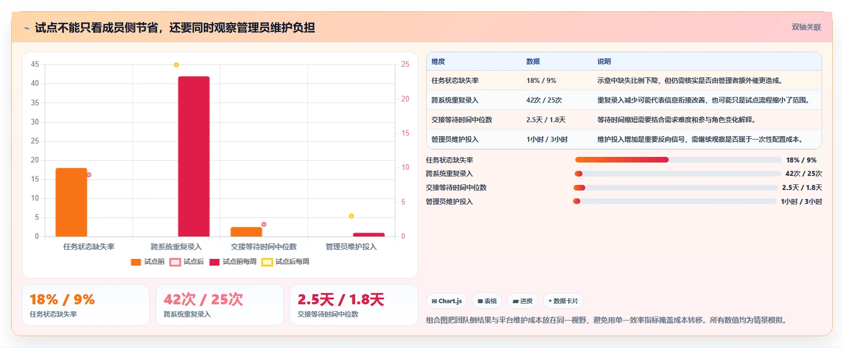Click the 交接等待时间中位数 progress bar
Viewport: 844px width, 348px height.
coord(675,188)
